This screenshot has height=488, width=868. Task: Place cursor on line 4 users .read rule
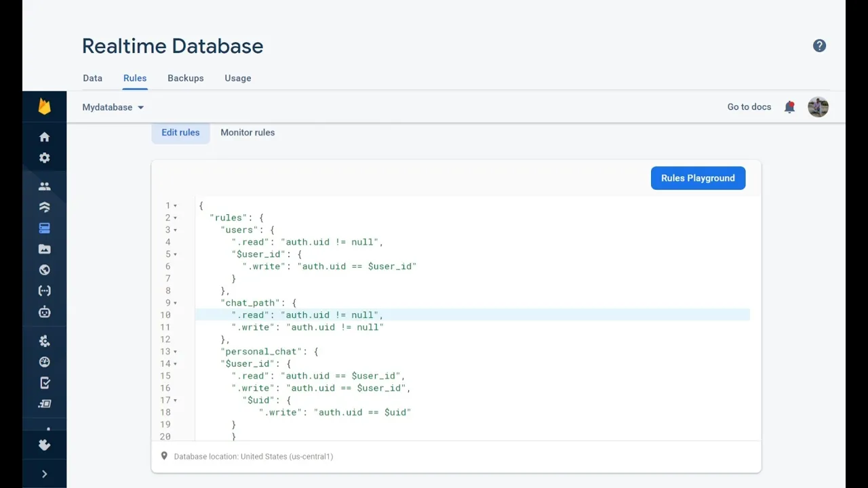[x=307, y=242]
